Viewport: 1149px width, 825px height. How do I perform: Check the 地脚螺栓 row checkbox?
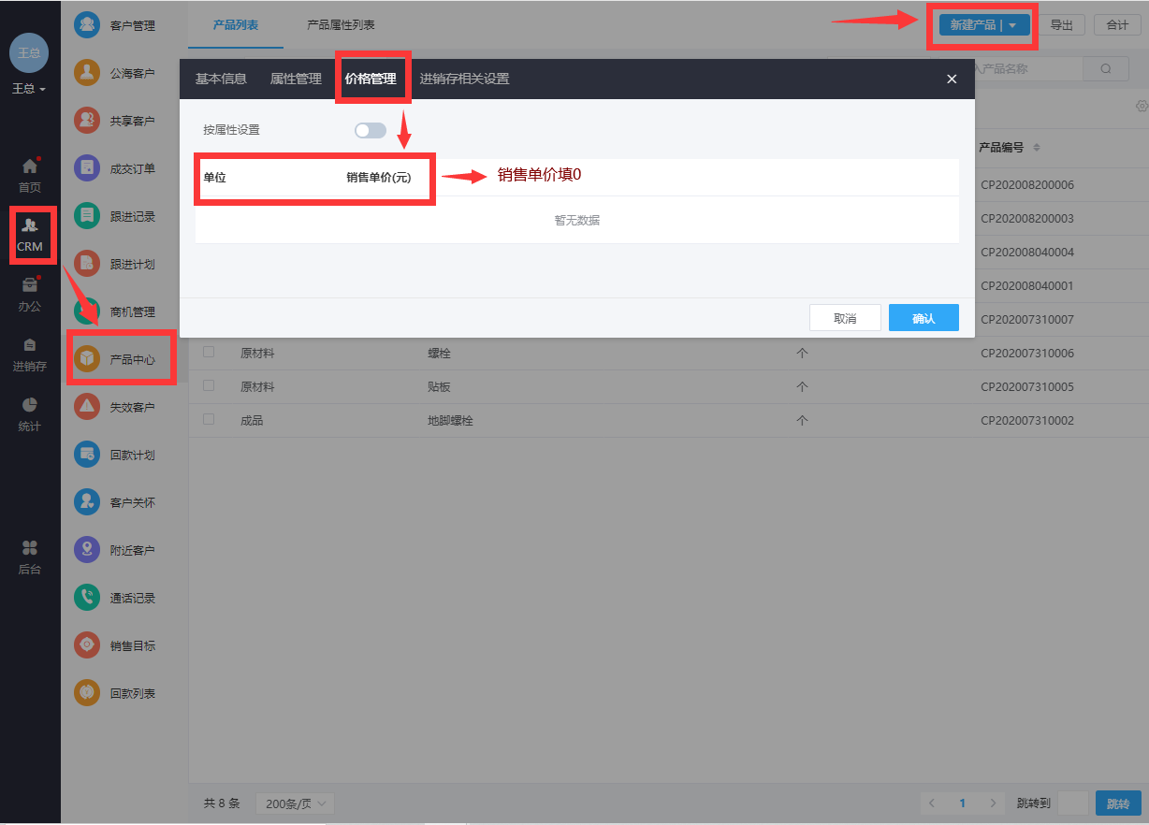point(209,419)
